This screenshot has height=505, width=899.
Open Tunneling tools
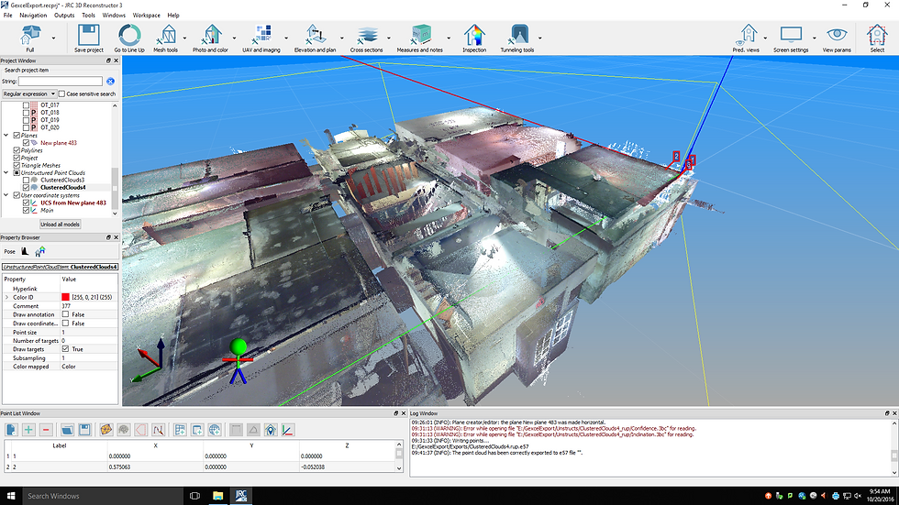[518, 35]
